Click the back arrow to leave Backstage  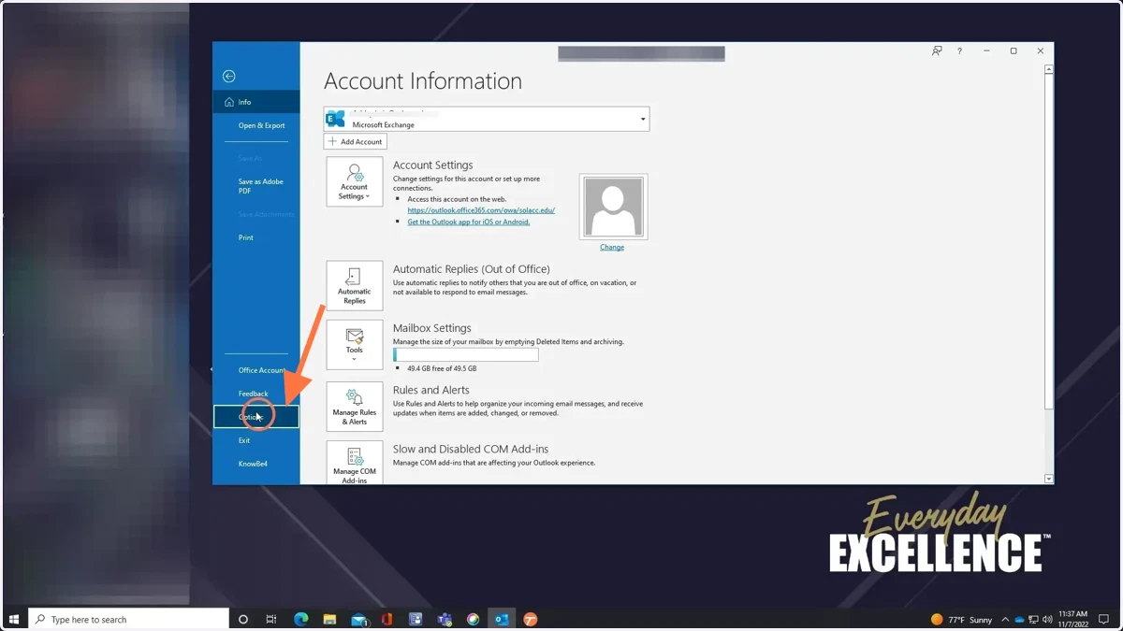pos(229,77)
